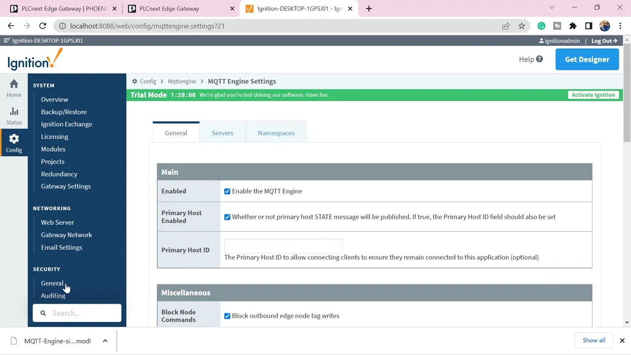Open Backup/Restore page
The width and height of the screenshot is (631, 355).
coord(64,112)
